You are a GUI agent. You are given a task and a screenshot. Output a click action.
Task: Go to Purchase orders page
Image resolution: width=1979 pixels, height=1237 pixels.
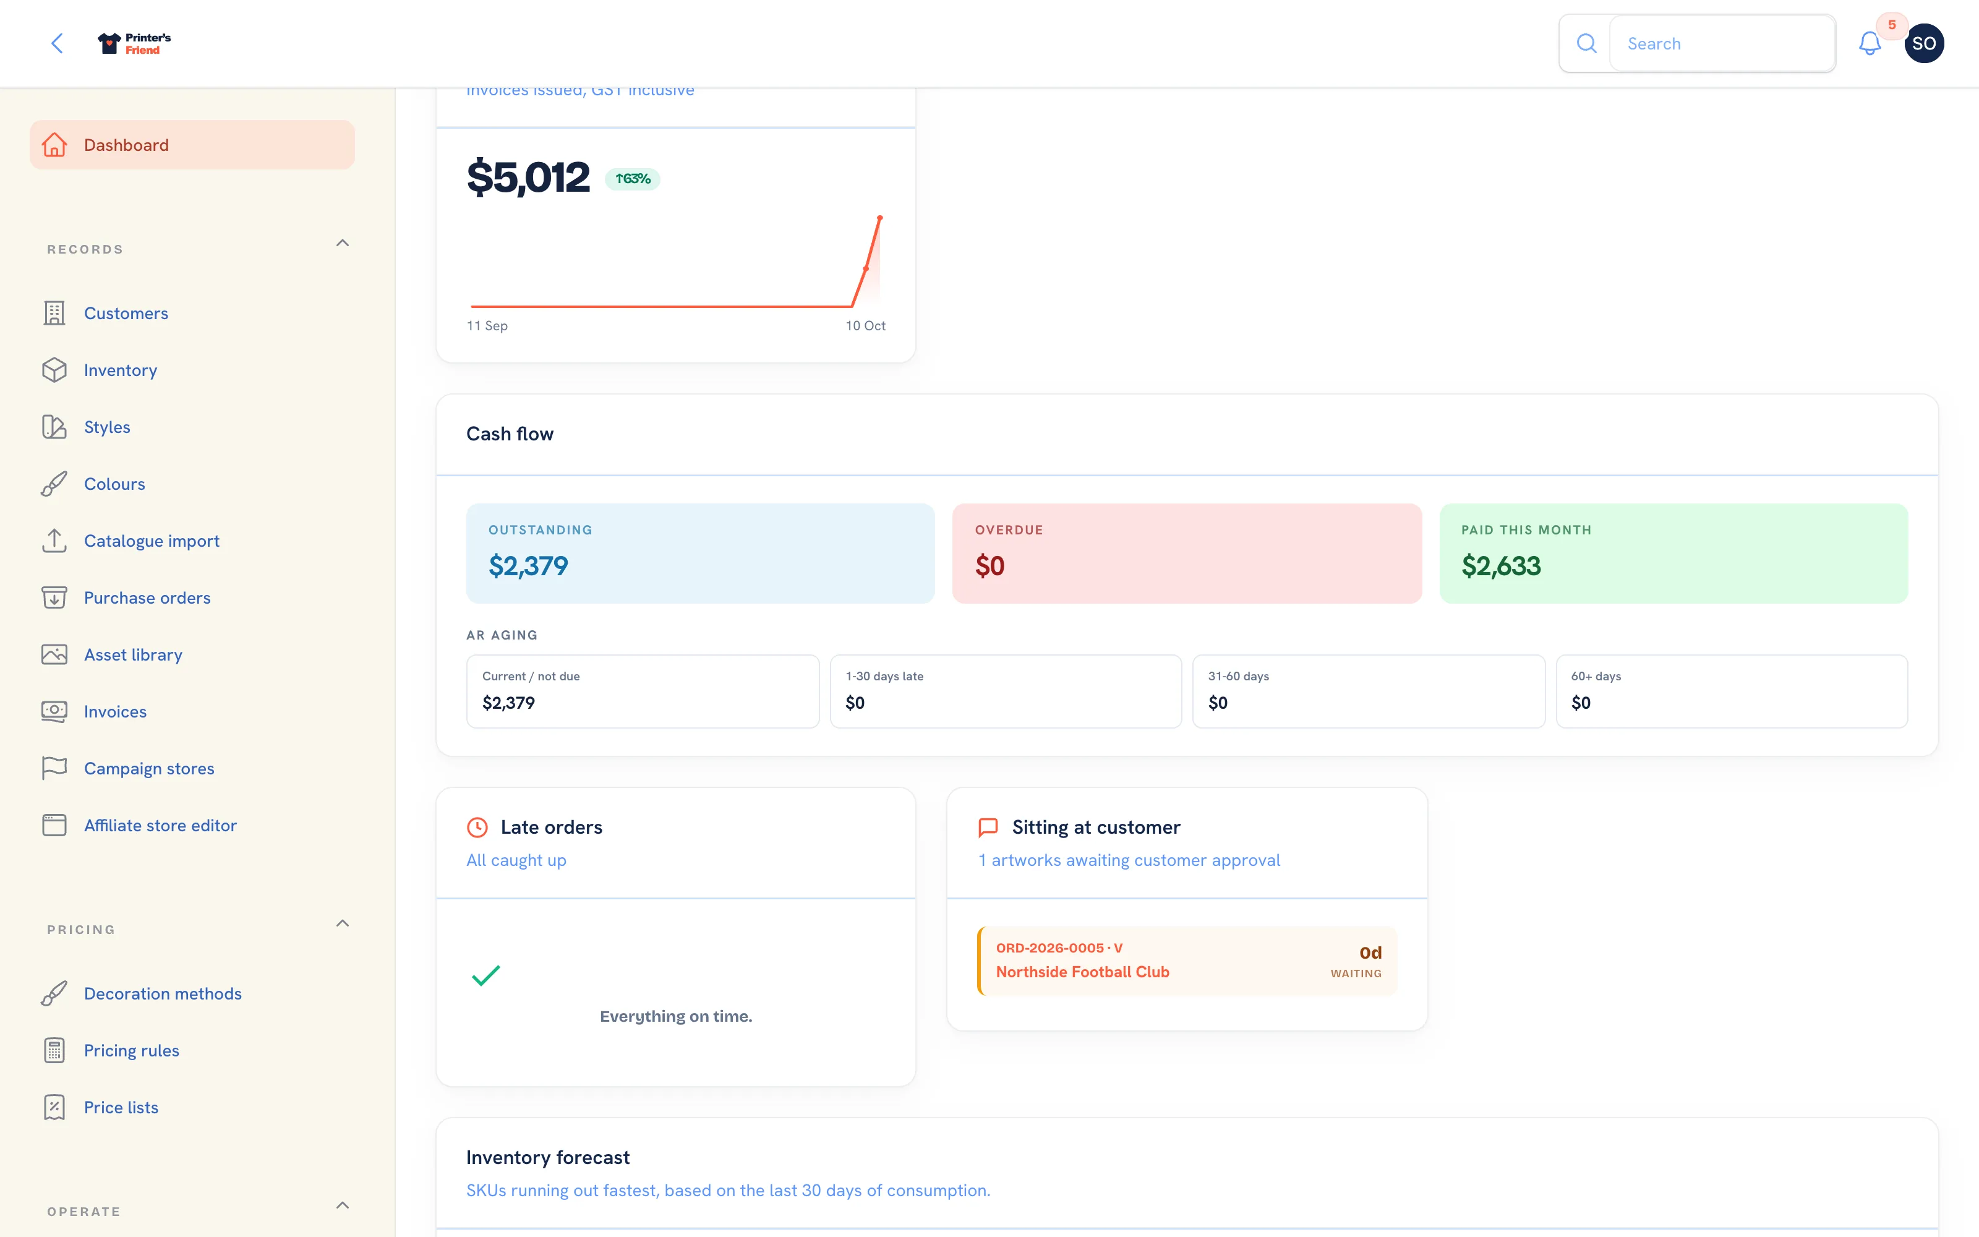pos(147,597)
